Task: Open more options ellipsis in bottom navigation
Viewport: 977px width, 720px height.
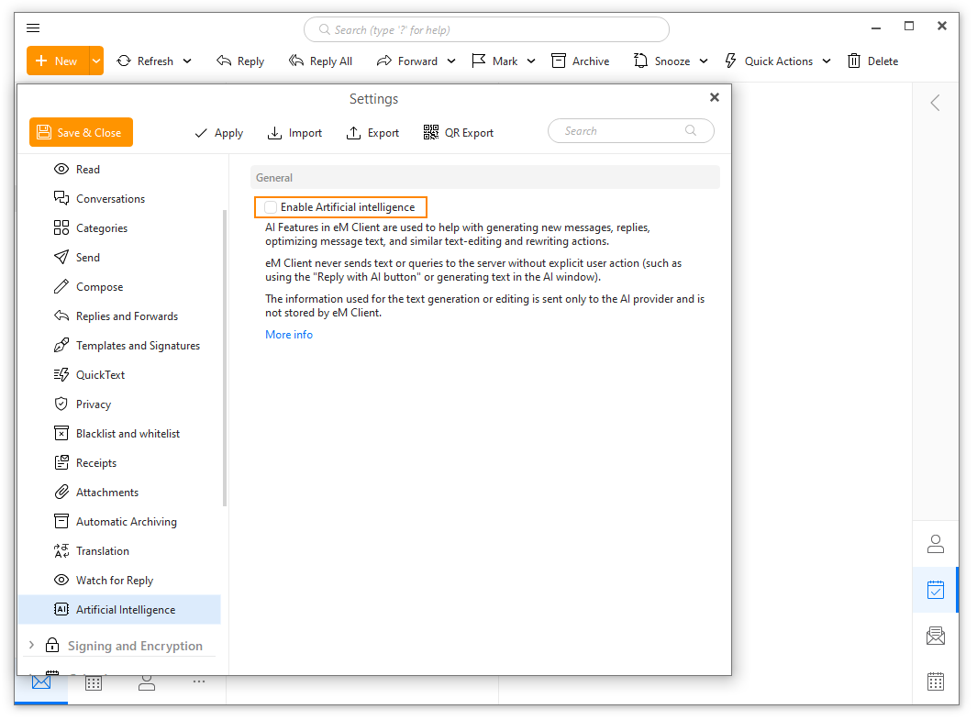Action: (x=199, y=681)
